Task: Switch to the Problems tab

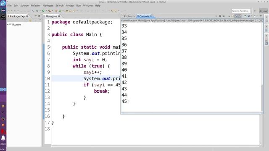Action: (129, 16)
